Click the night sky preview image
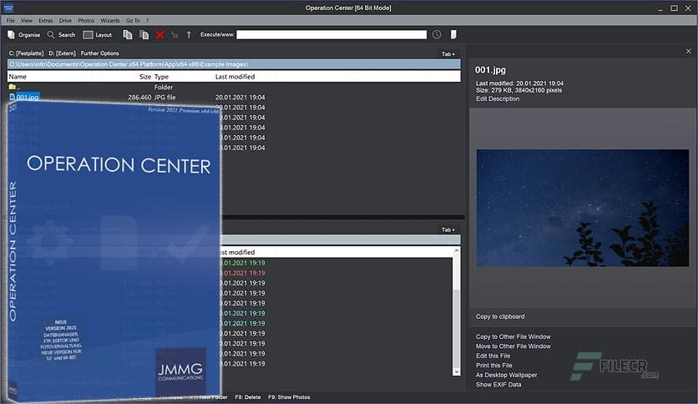This screenshot has height=404, width=698. coord(582,208)
